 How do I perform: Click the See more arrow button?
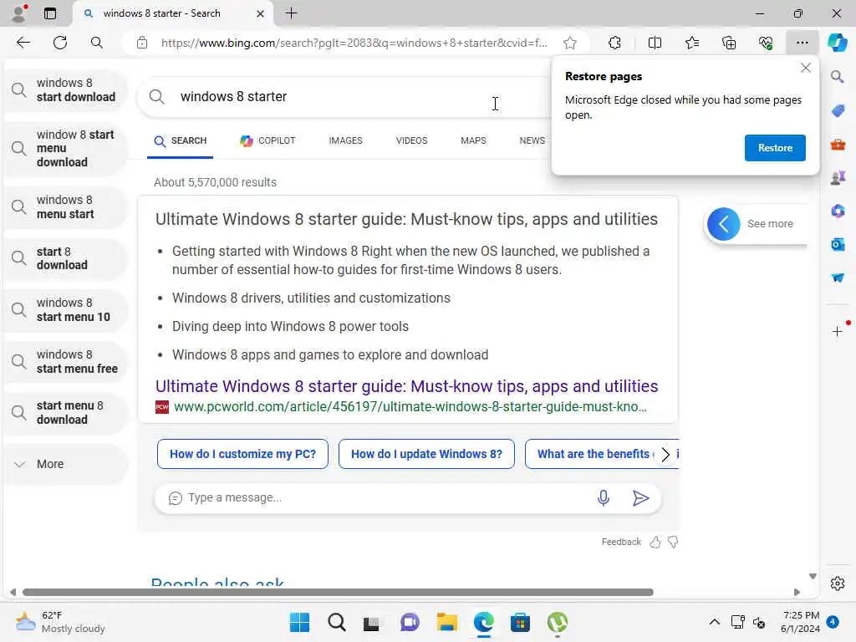(723, 224)
